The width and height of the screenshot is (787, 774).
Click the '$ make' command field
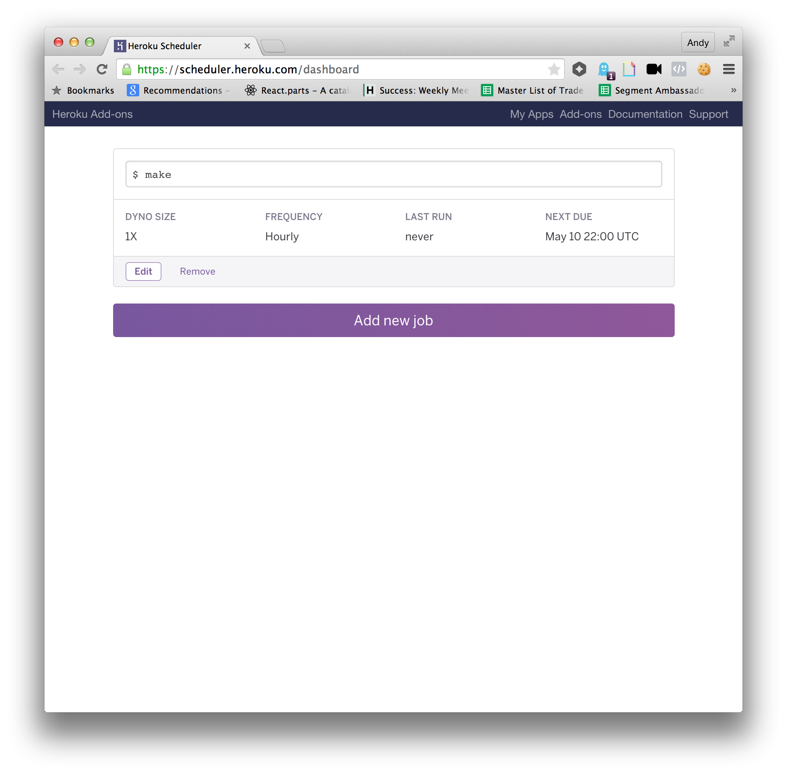[x=393, y=174]
